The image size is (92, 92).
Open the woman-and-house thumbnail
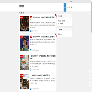click(25, 82)
